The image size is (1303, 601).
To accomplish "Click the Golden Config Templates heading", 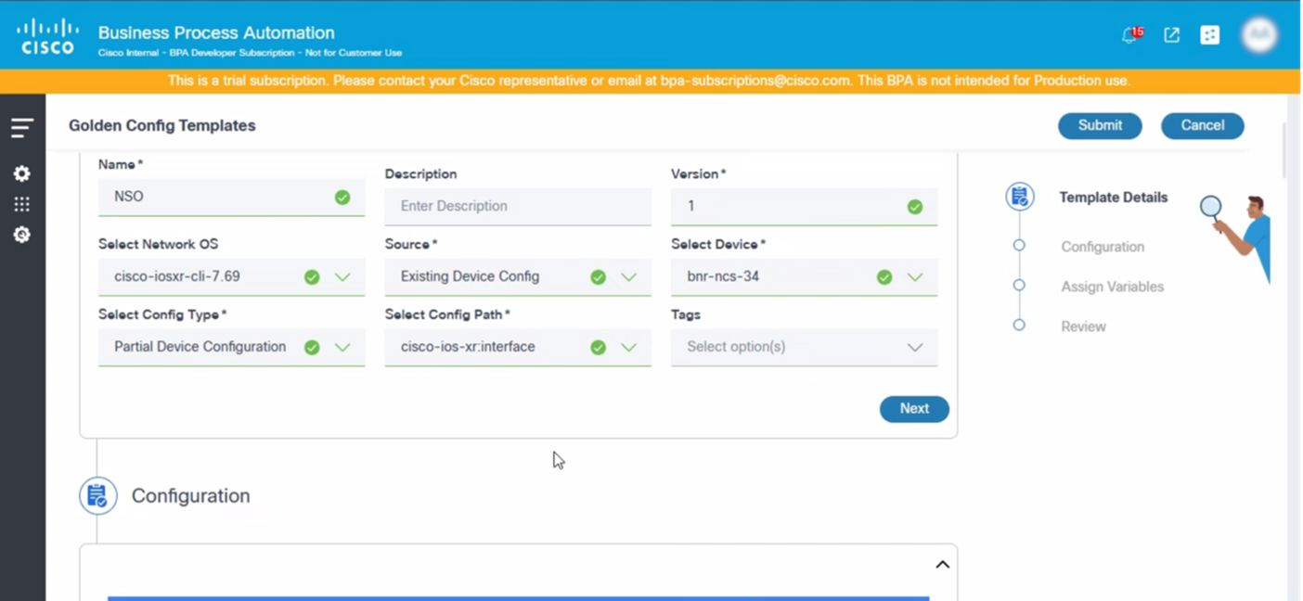I will pos(162,125).
